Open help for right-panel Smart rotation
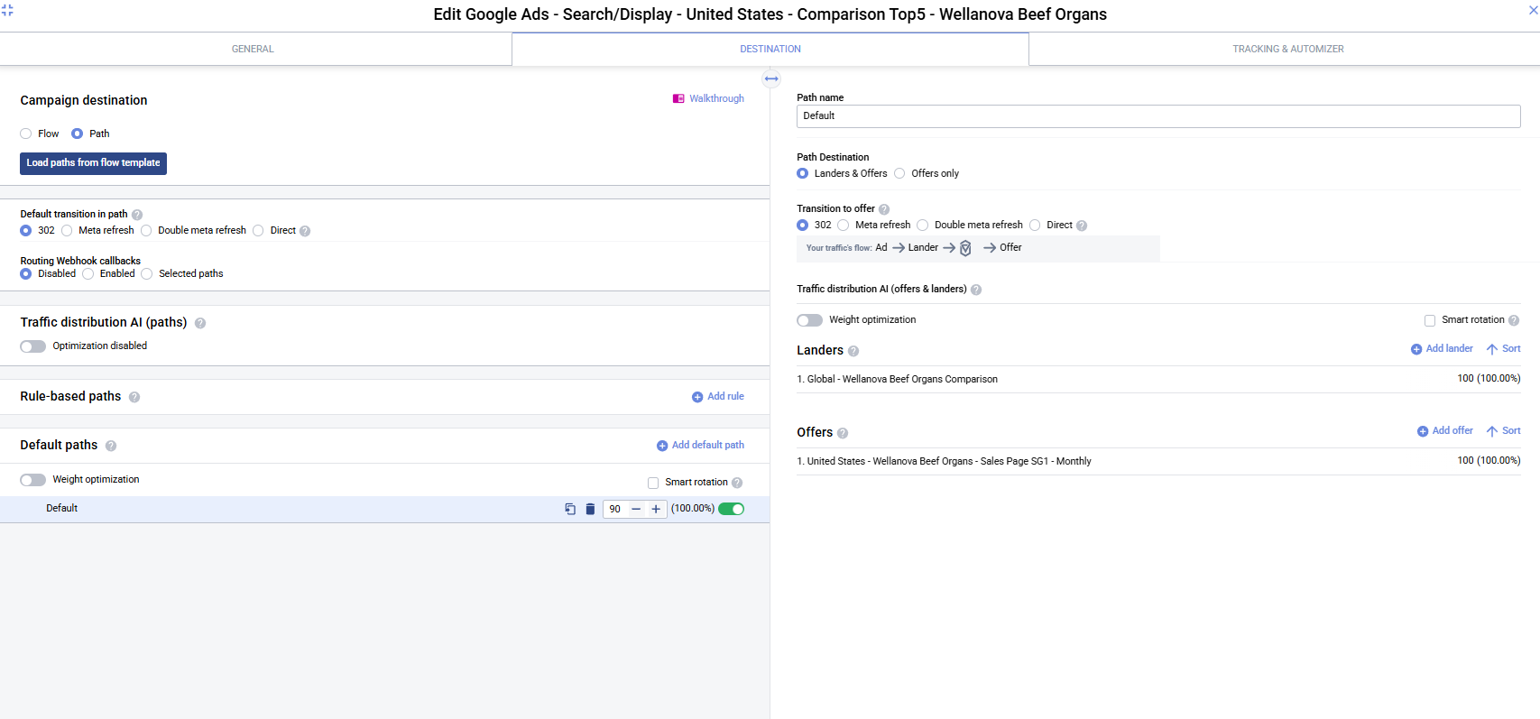This screenshot has height=719, width=1540. 1514,320
